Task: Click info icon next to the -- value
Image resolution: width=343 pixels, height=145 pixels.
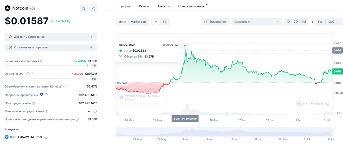Action: [95, 111]
